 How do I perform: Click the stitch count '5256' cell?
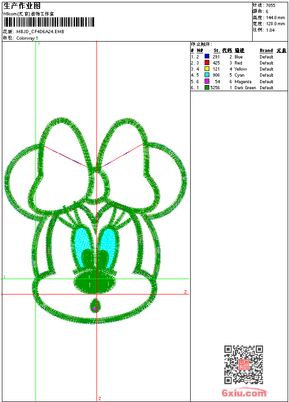point(215,88)
